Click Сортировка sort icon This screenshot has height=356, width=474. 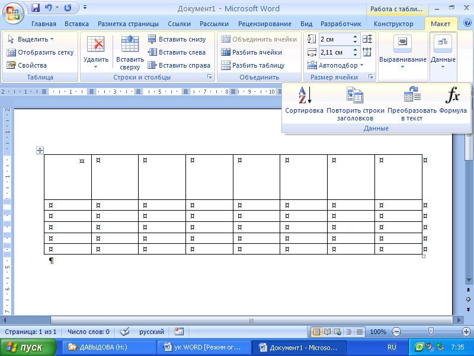[x=305, y=100]
